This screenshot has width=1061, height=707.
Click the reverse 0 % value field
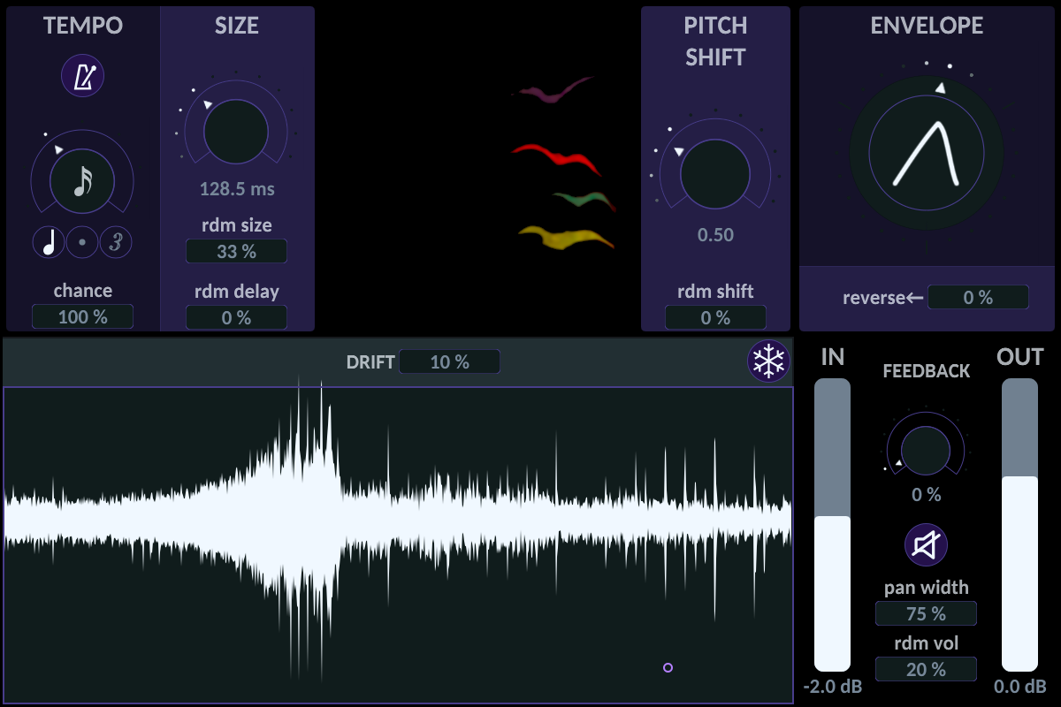978,297
